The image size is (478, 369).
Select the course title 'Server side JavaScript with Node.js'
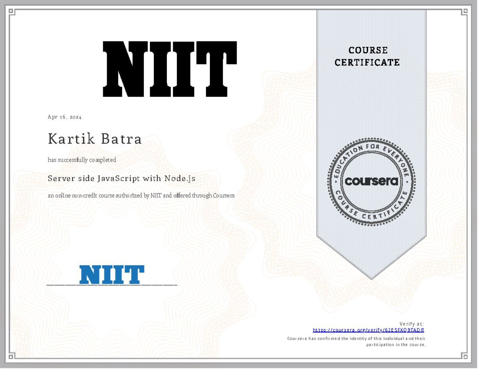pos(121,178)
